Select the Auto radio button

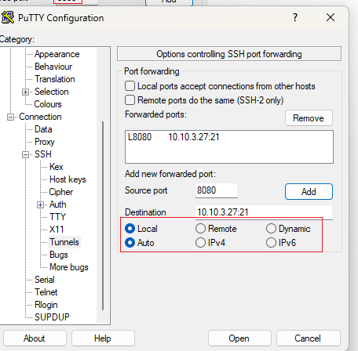(130, 243)
